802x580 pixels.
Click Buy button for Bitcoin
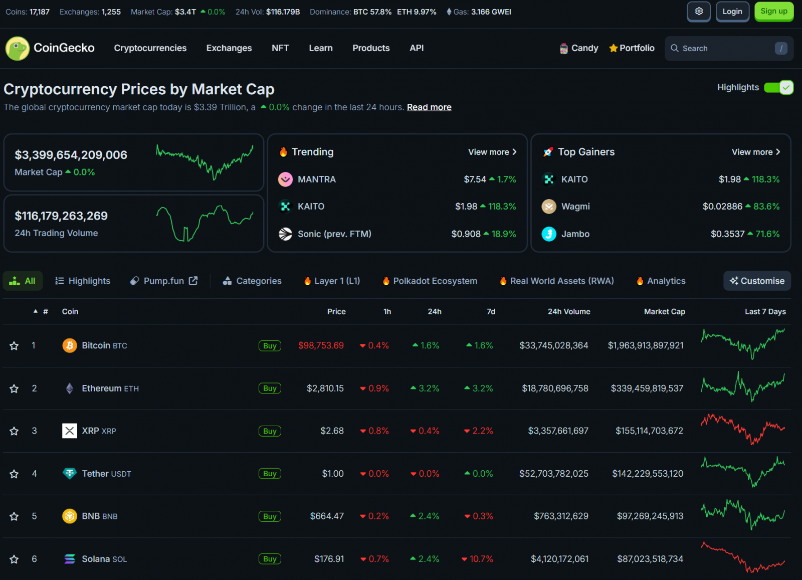coord(270,346)
